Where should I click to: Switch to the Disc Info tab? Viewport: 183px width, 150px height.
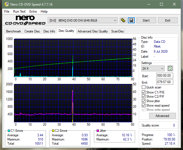click(49, 31)
